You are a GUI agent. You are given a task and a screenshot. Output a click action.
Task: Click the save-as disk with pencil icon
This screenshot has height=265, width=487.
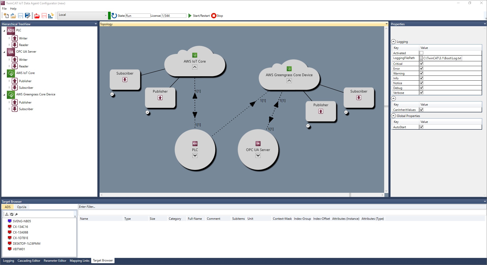click(x=28, y=16)
